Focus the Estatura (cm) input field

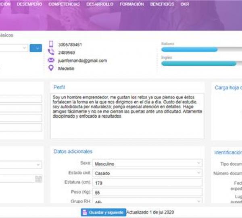[x=147, y=183]
